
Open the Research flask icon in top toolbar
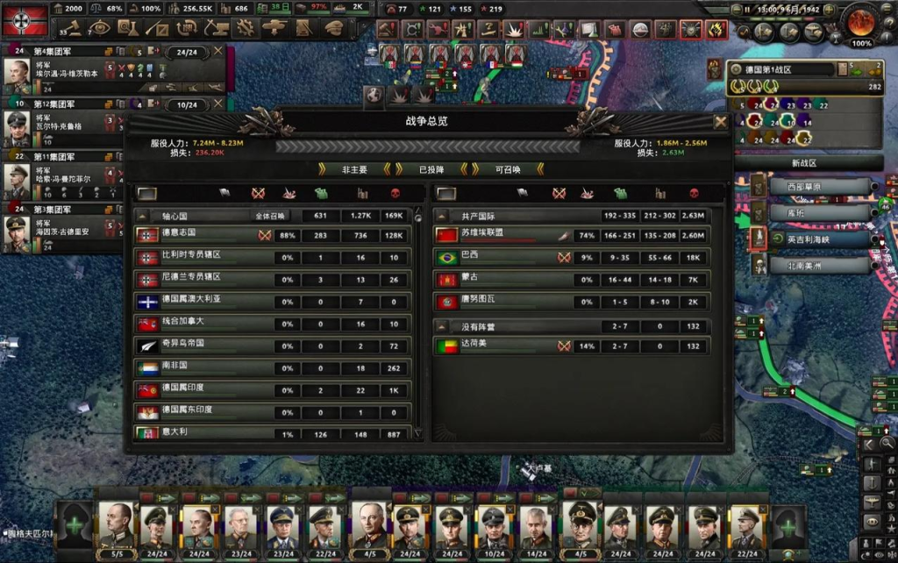[x=127, y=27]
